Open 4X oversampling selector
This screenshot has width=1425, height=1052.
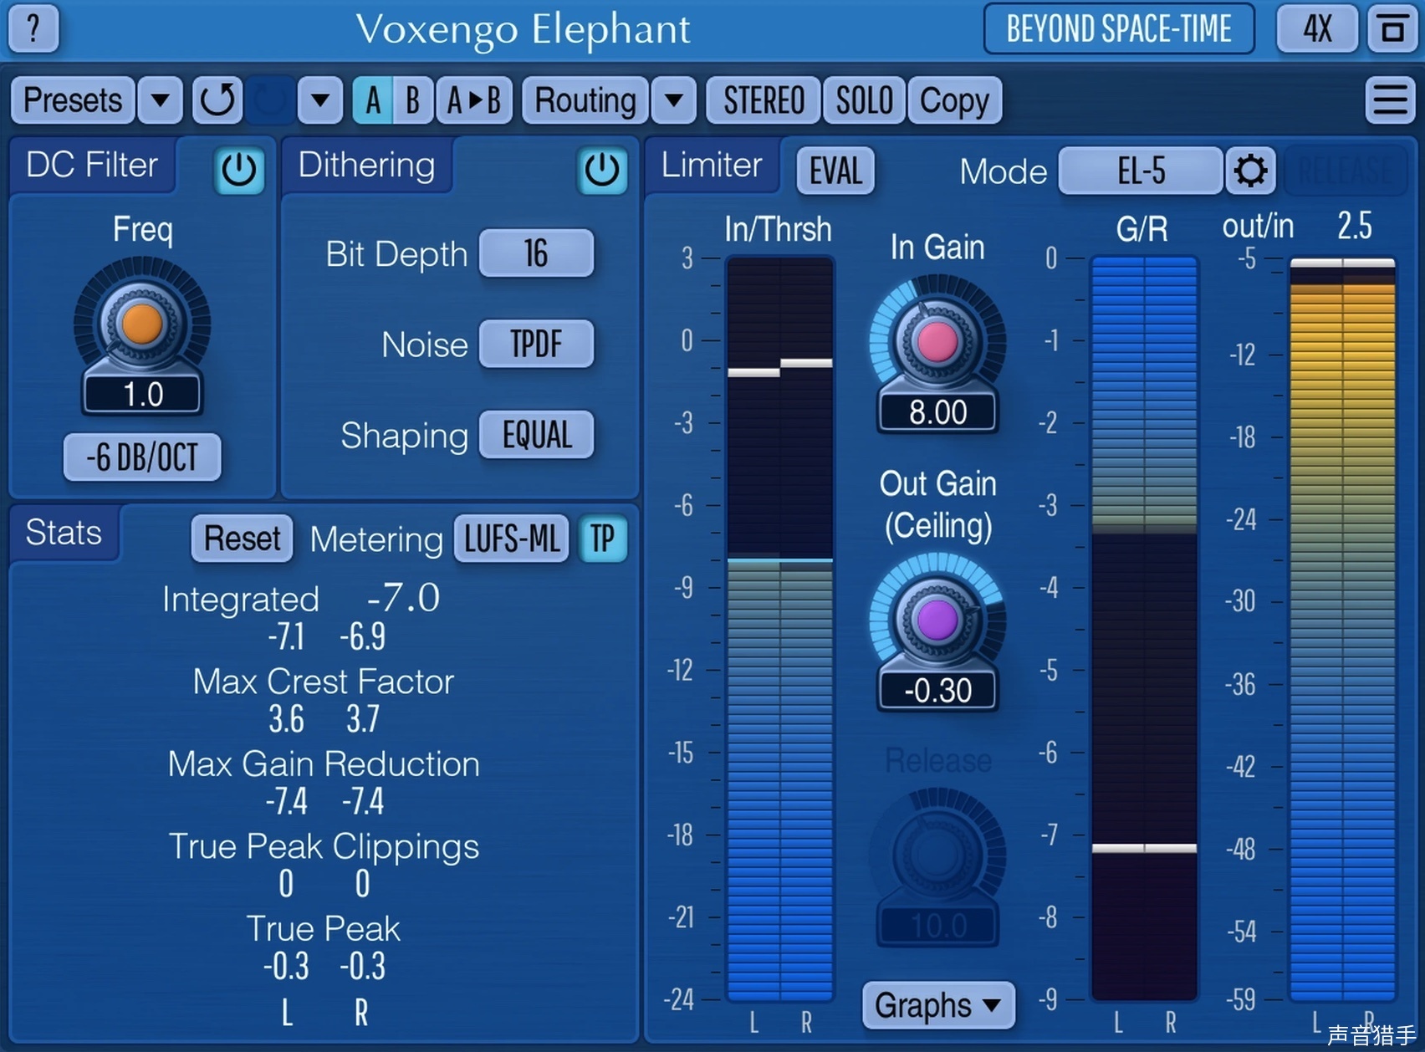pos(1318,28)
